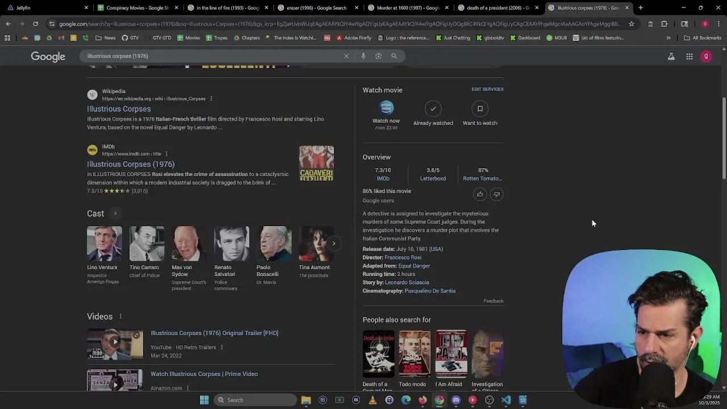Clear the search box with the X icon
The height and width of the screenshot is (409, 727).
(x=346, y=56)
